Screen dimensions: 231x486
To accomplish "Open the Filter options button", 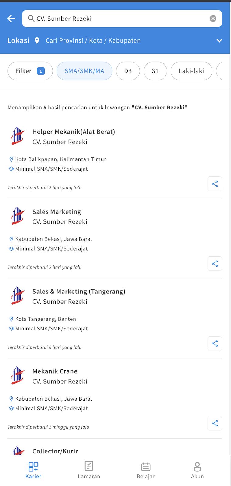I will [x=30, y=71].
